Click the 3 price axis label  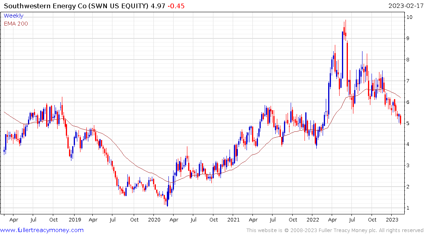(408, 166)
